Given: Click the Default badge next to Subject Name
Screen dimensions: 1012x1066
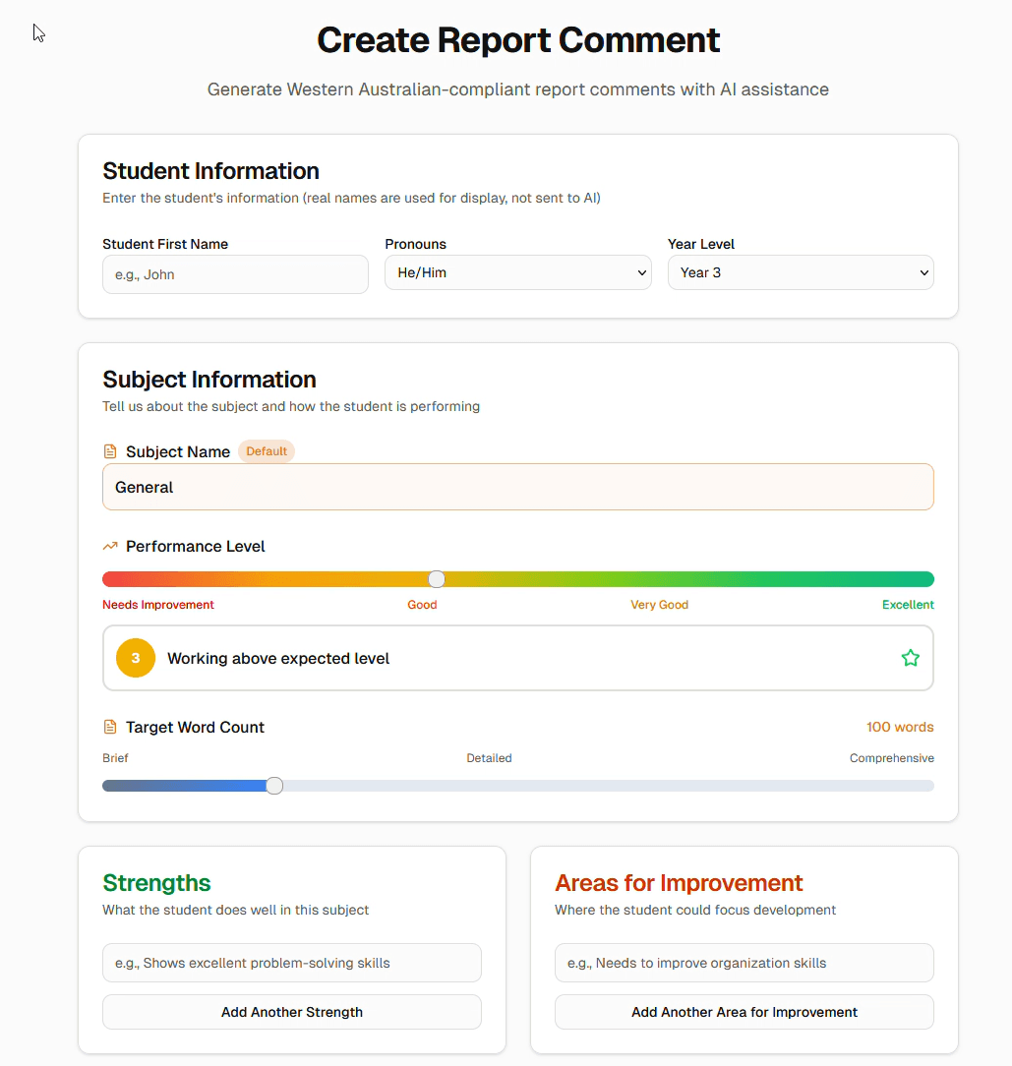Looking at the screenshot, I should click(x=267, y=450).
